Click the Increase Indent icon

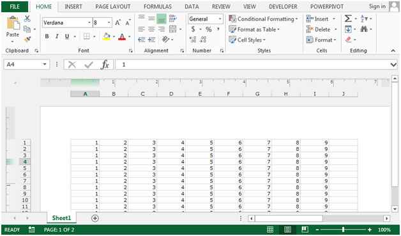[152, 40]
